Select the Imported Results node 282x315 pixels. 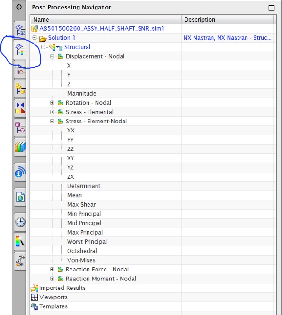coord(62,288)
